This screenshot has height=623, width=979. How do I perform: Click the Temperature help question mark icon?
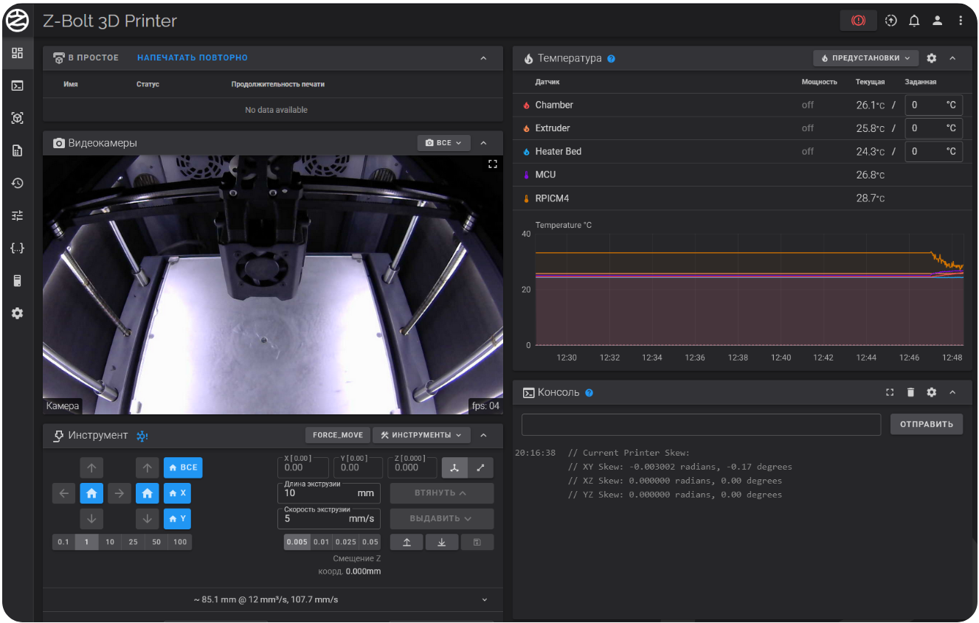(x=611, y=59)
